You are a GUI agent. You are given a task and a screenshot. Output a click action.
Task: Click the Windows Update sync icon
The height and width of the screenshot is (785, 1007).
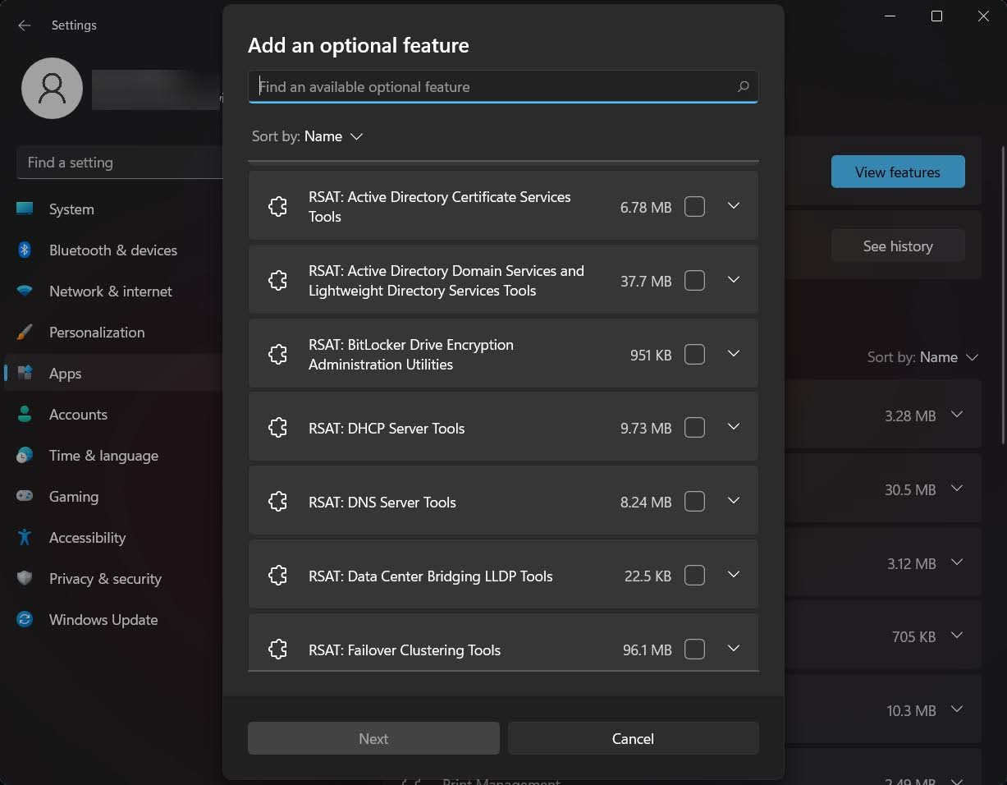[25, 620]
